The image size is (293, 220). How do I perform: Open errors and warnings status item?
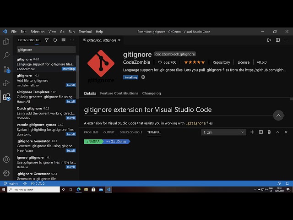(x=38, y=183)
